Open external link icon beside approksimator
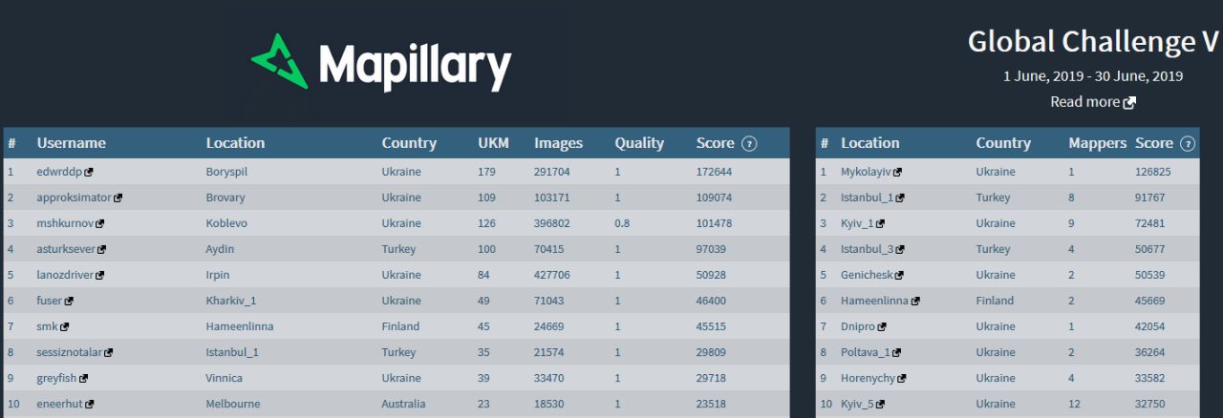 coord(118,198)
